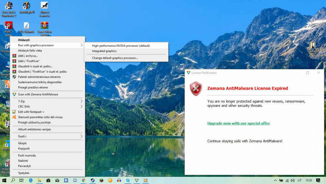Choose Prisegti užduočių juostoje
The width and height of the screenshot is (326, 184).
48,123
